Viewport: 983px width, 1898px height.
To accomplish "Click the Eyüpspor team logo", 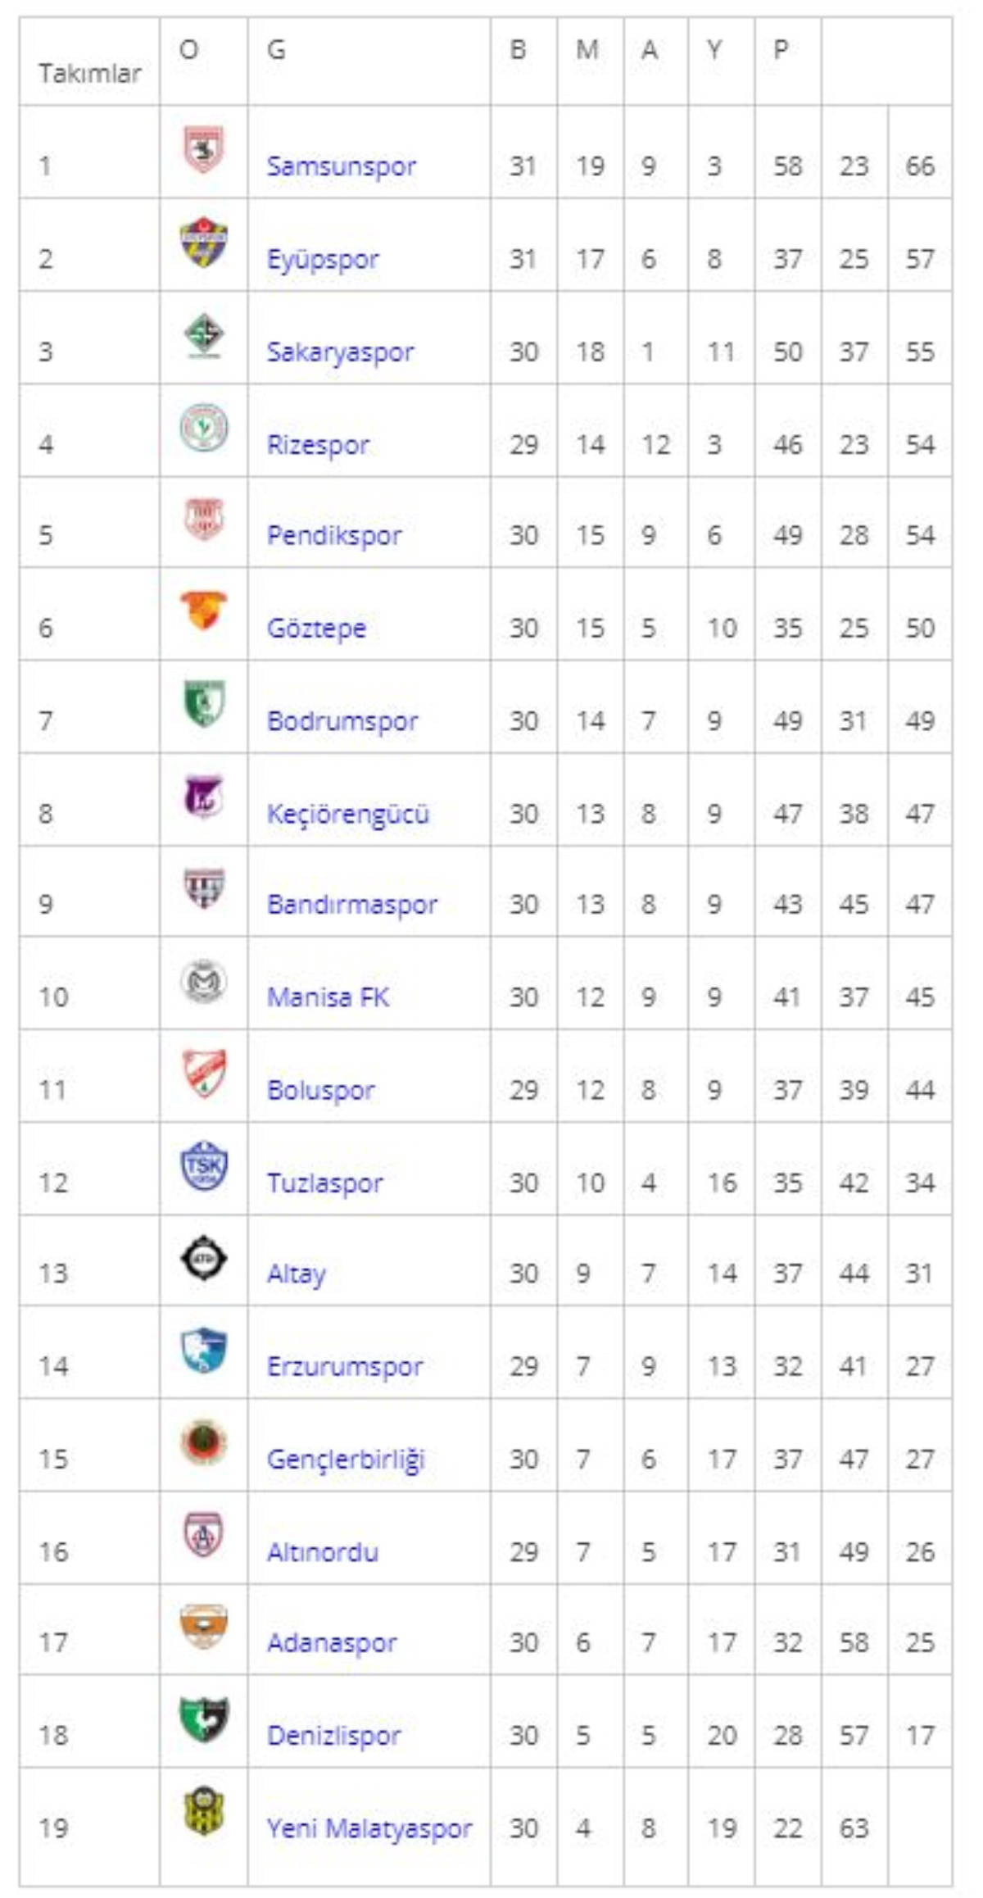I will [203, 242].
